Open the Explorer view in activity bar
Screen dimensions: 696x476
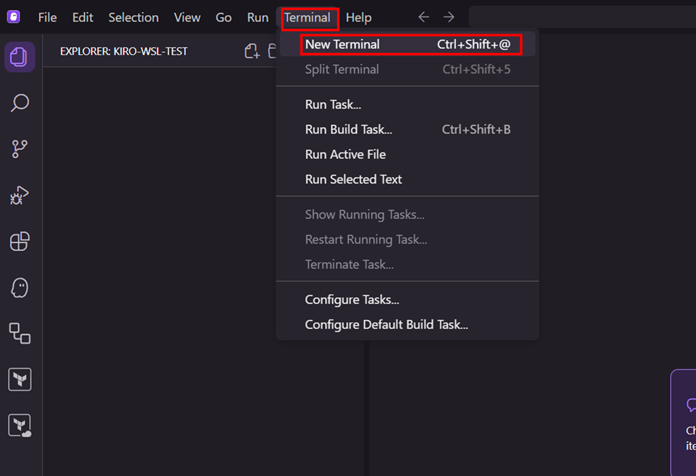pos(20,56)
